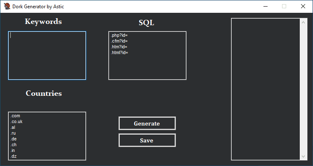
Task: Focus the Keywords text box
Action: coord(47,55)
